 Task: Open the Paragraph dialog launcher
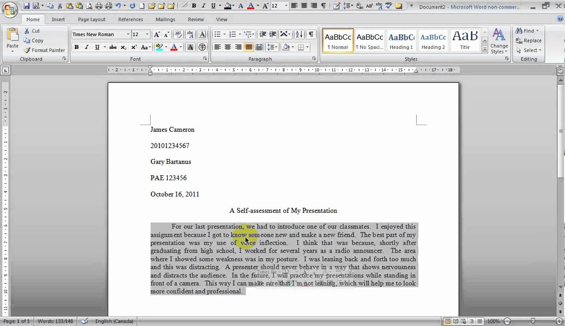[x=314, y=59]
